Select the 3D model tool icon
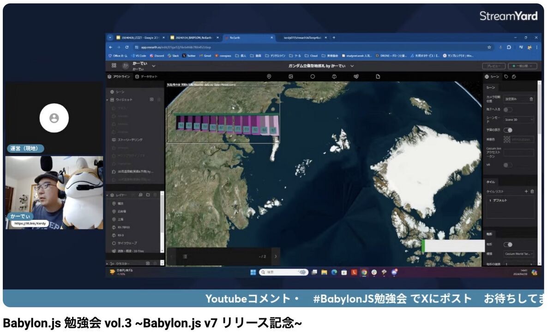 (x=334, y=76)
